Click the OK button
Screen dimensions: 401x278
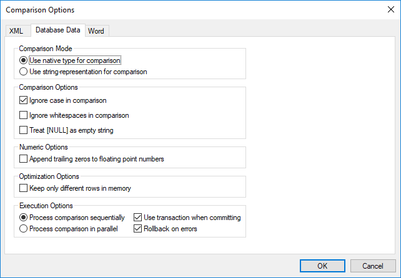point(322,266)
